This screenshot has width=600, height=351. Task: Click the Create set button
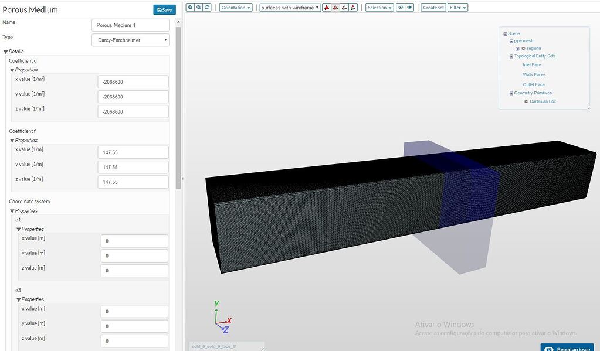tap(433, 7)
